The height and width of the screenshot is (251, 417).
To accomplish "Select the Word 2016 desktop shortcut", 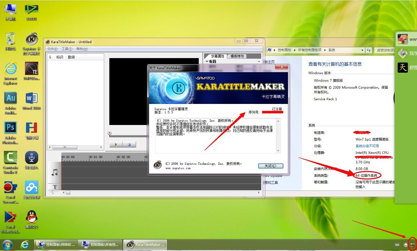I will click(x=32, y=101).
